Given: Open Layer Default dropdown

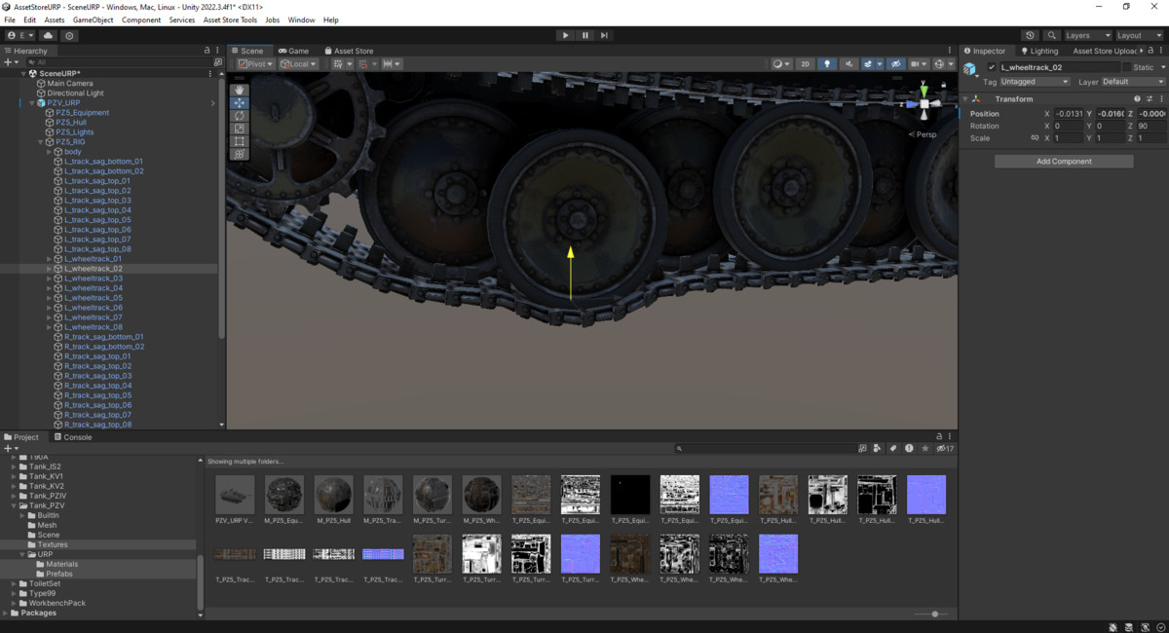Looking at the screenshot, I should (x=1134, y=82).
